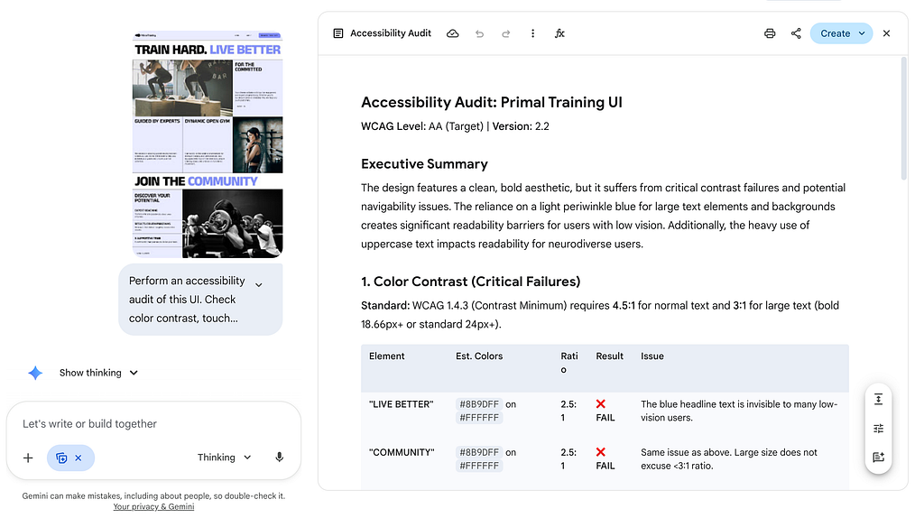
Task: Click the change length floating tool icon
Action: 878,400
